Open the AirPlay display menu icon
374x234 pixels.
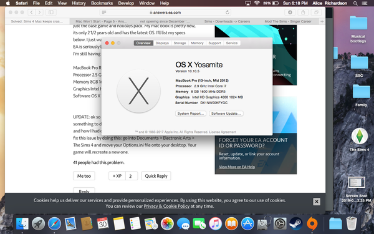[x=248, y=3]
